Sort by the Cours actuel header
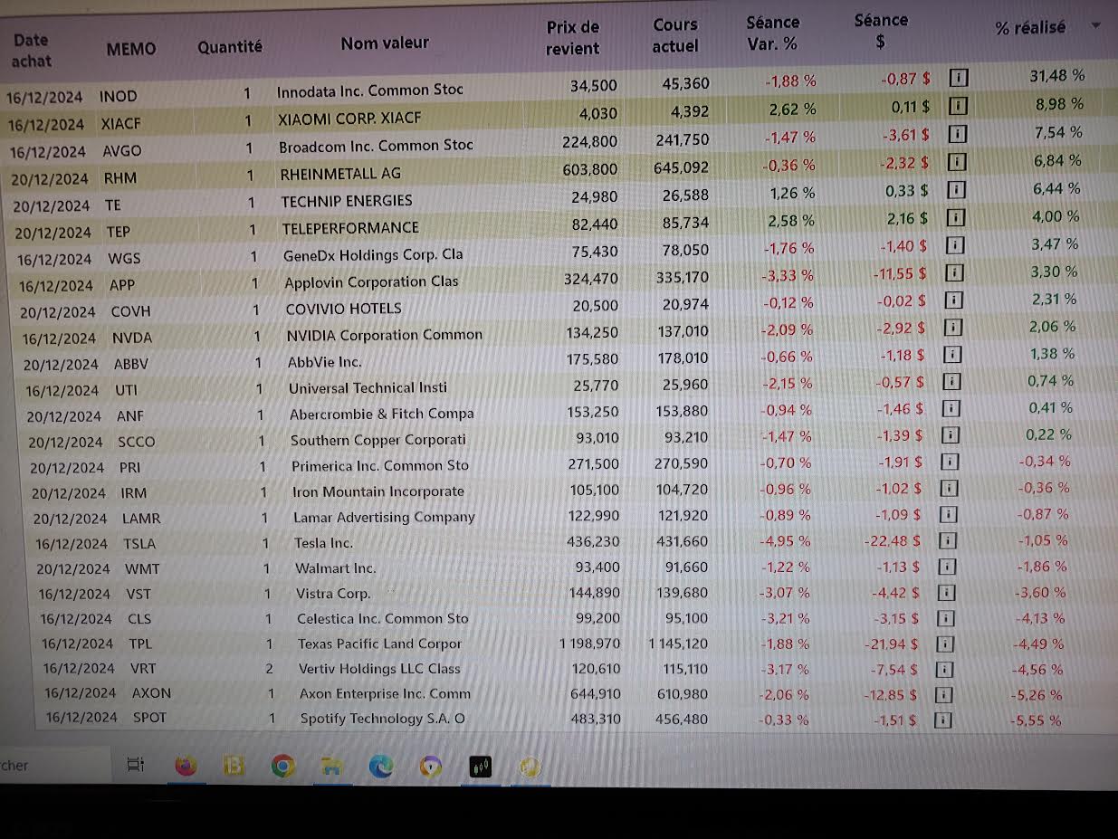 pyautogui.click(x=675, y=35)
